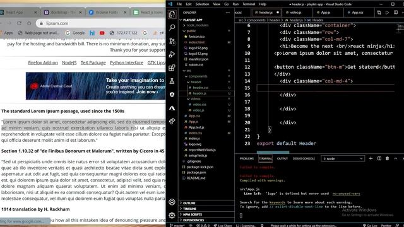404x227 pixels.
Task: Open the 'hi' bookmark icon
Action: (x=92, y=33)
